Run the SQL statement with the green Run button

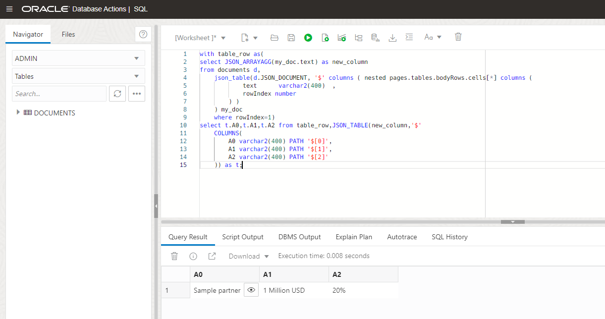308,37
